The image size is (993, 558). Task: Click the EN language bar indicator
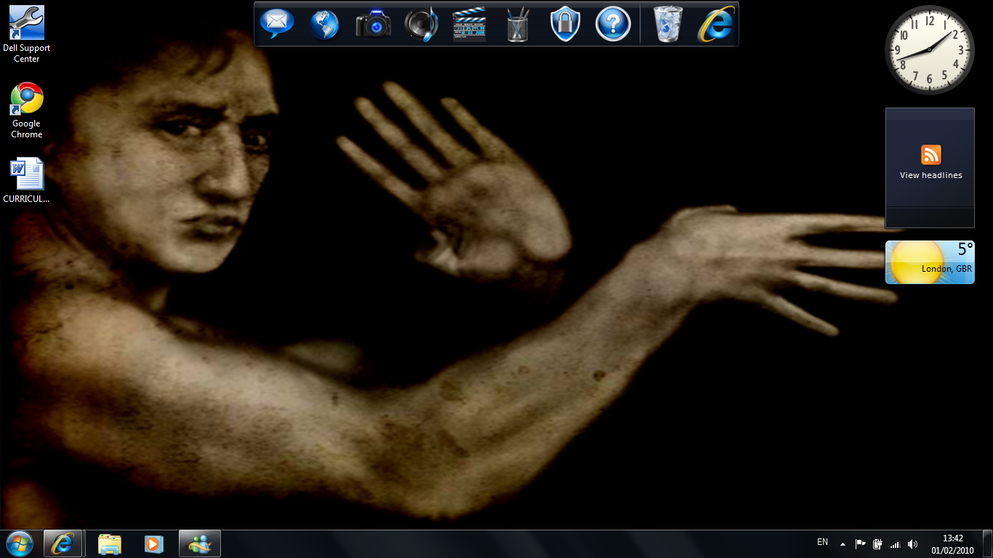tap(822, 542)
